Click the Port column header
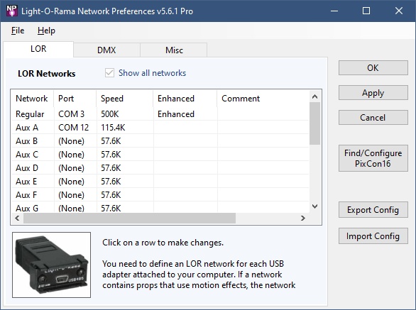416x310 pixels. tap(75, 99)
